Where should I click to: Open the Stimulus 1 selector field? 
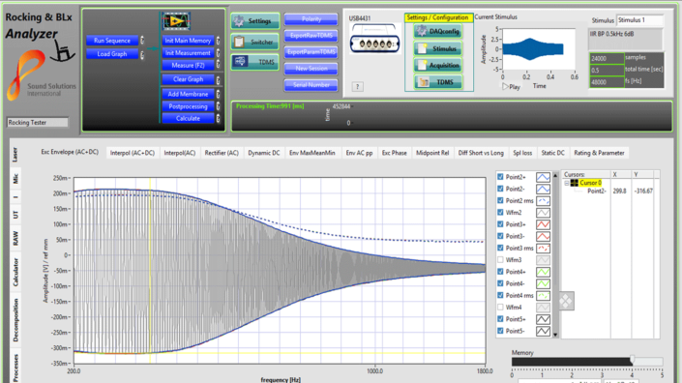click(639, 20)
